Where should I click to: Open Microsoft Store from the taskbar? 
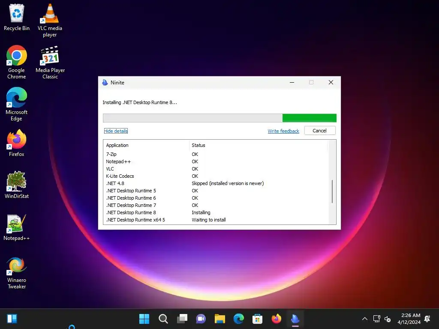point(257,319)
